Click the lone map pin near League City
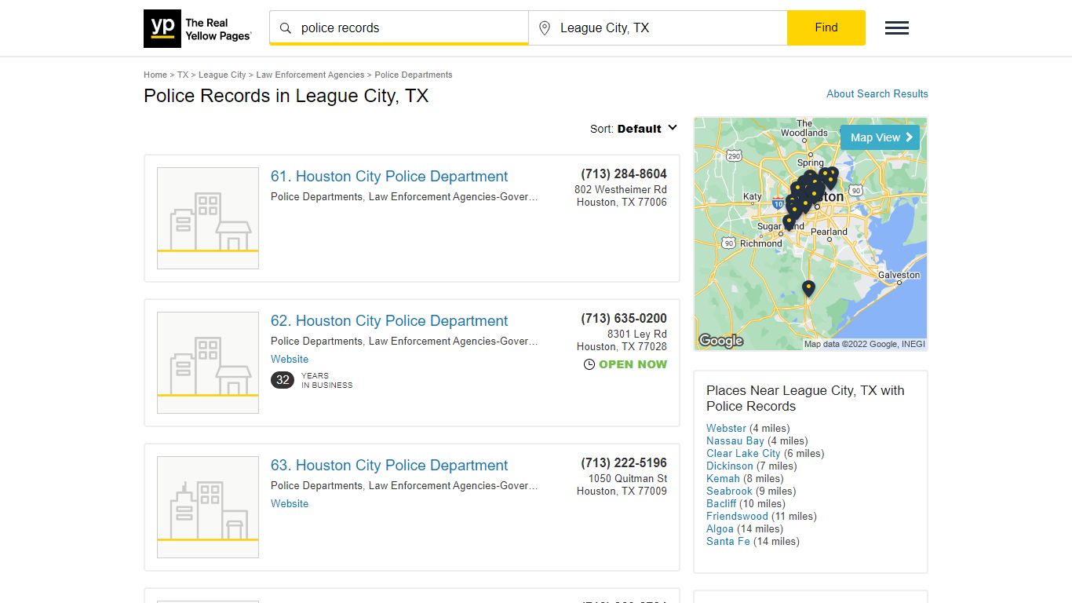1072x603 pixels. pos(809,288)
